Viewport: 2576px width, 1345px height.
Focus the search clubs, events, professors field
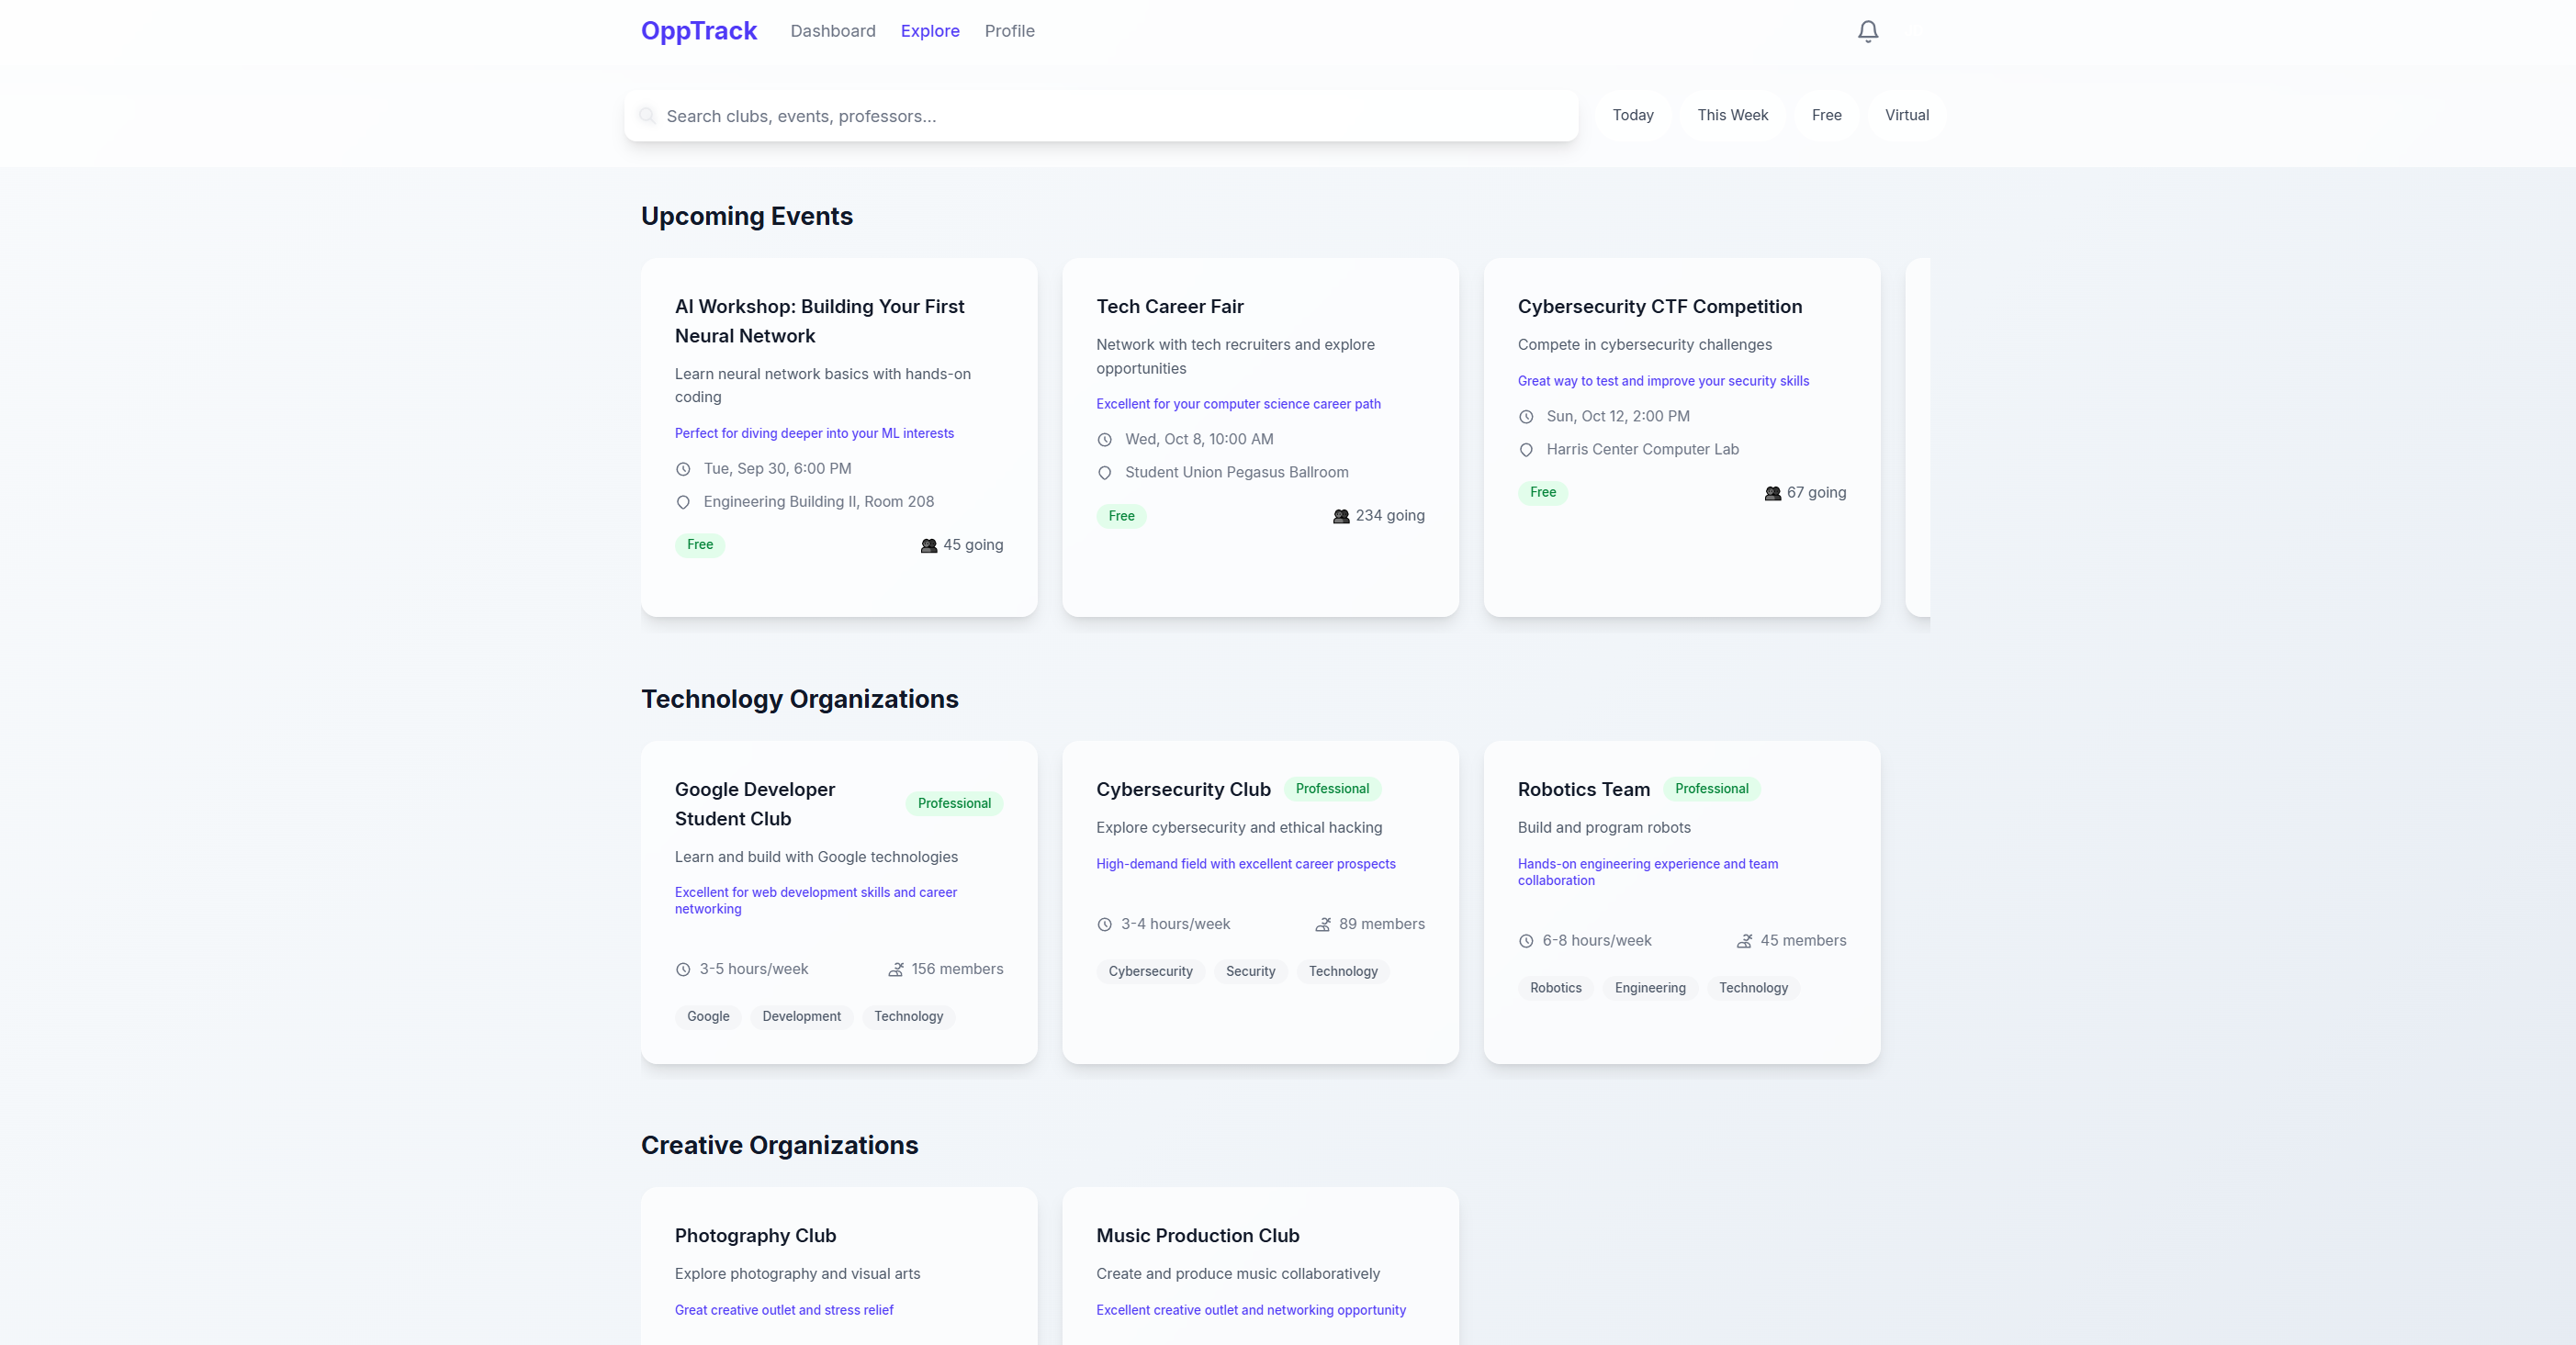click(1110, 116)
